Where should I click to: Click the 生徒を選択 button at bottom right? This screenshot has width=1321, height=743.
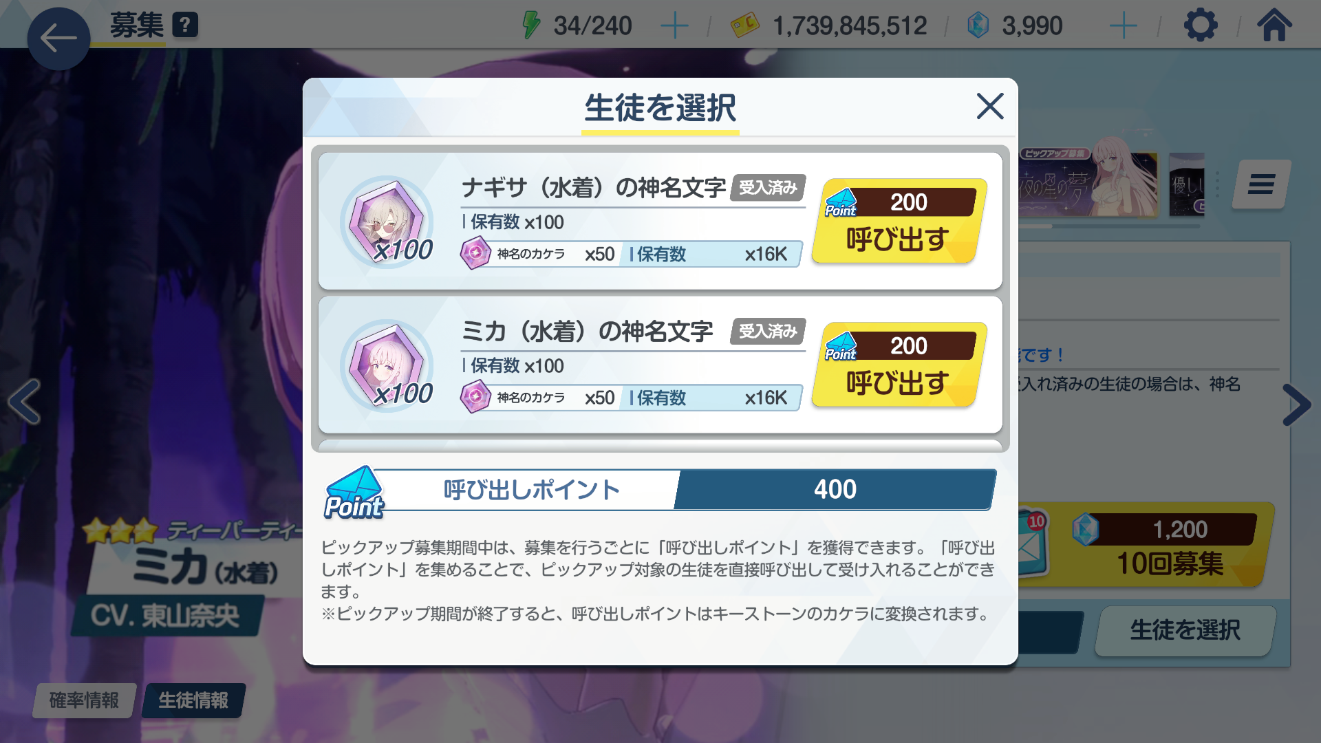tap(1185, 630)
